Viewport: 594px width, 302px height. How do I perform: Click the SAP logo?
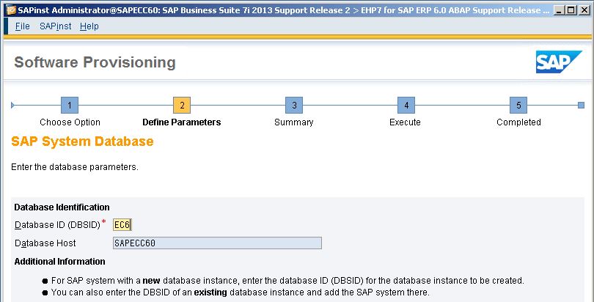click(x=558, y=62)
